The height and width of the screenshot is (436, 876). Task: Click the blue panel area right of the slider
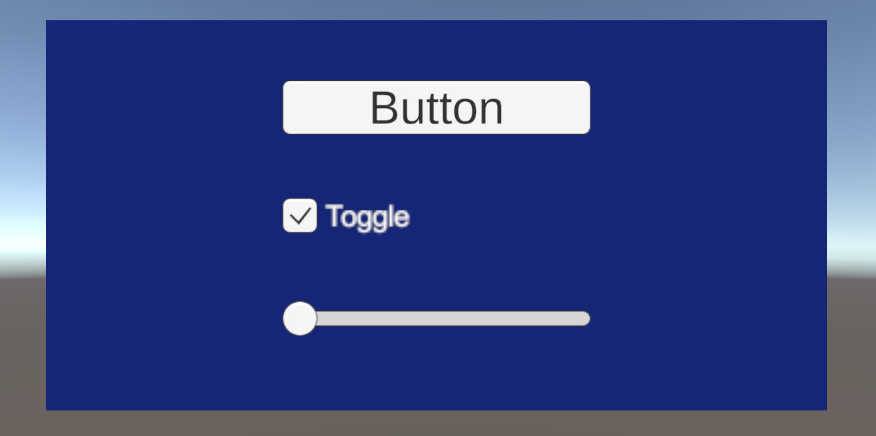tap(698, 319)
